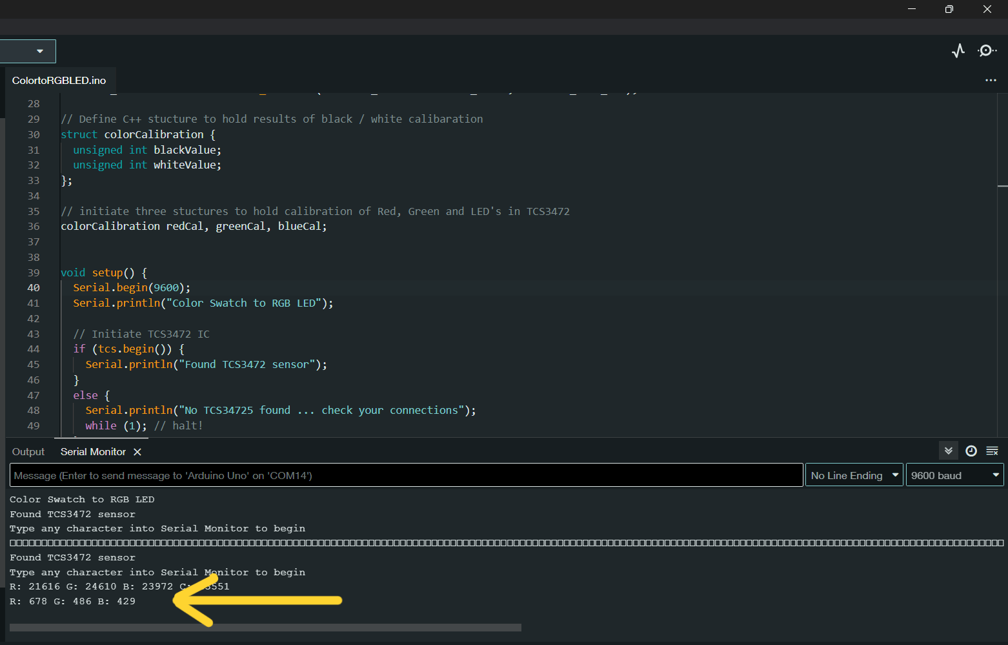Close the Serial Monitor tab
This screenshot has height=645, width=1008.
click(137, 452)
